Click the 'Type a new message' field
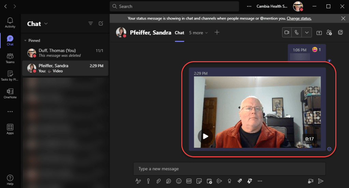 tap(229, 169)
